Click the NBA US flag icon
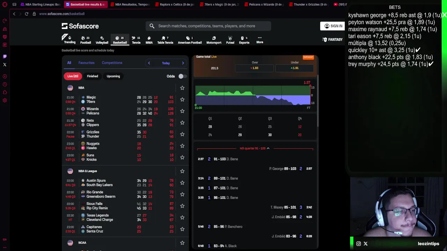This screenshot has width=447, height=251. tap(70, 88)
